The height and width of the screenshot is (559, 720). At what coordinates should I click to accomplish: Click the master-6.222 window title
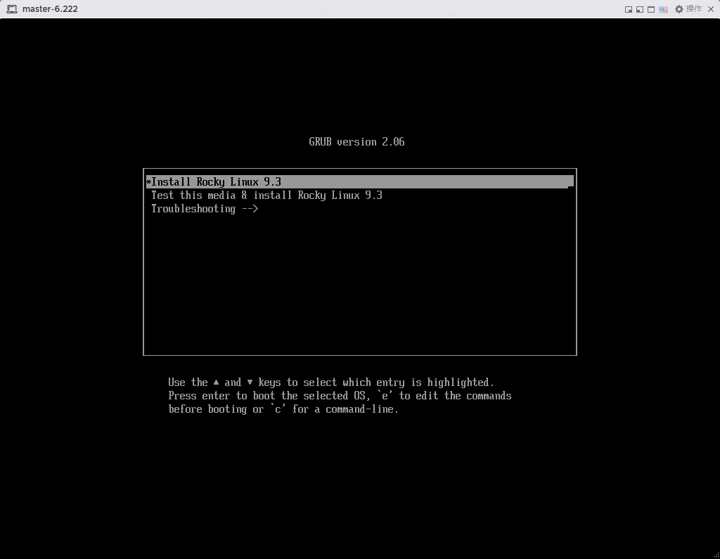click(x=50, y=8)
